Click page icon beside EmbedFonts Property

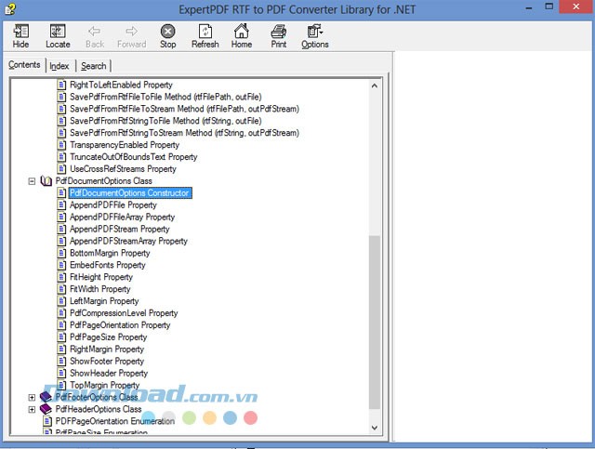tap(61, 265)
